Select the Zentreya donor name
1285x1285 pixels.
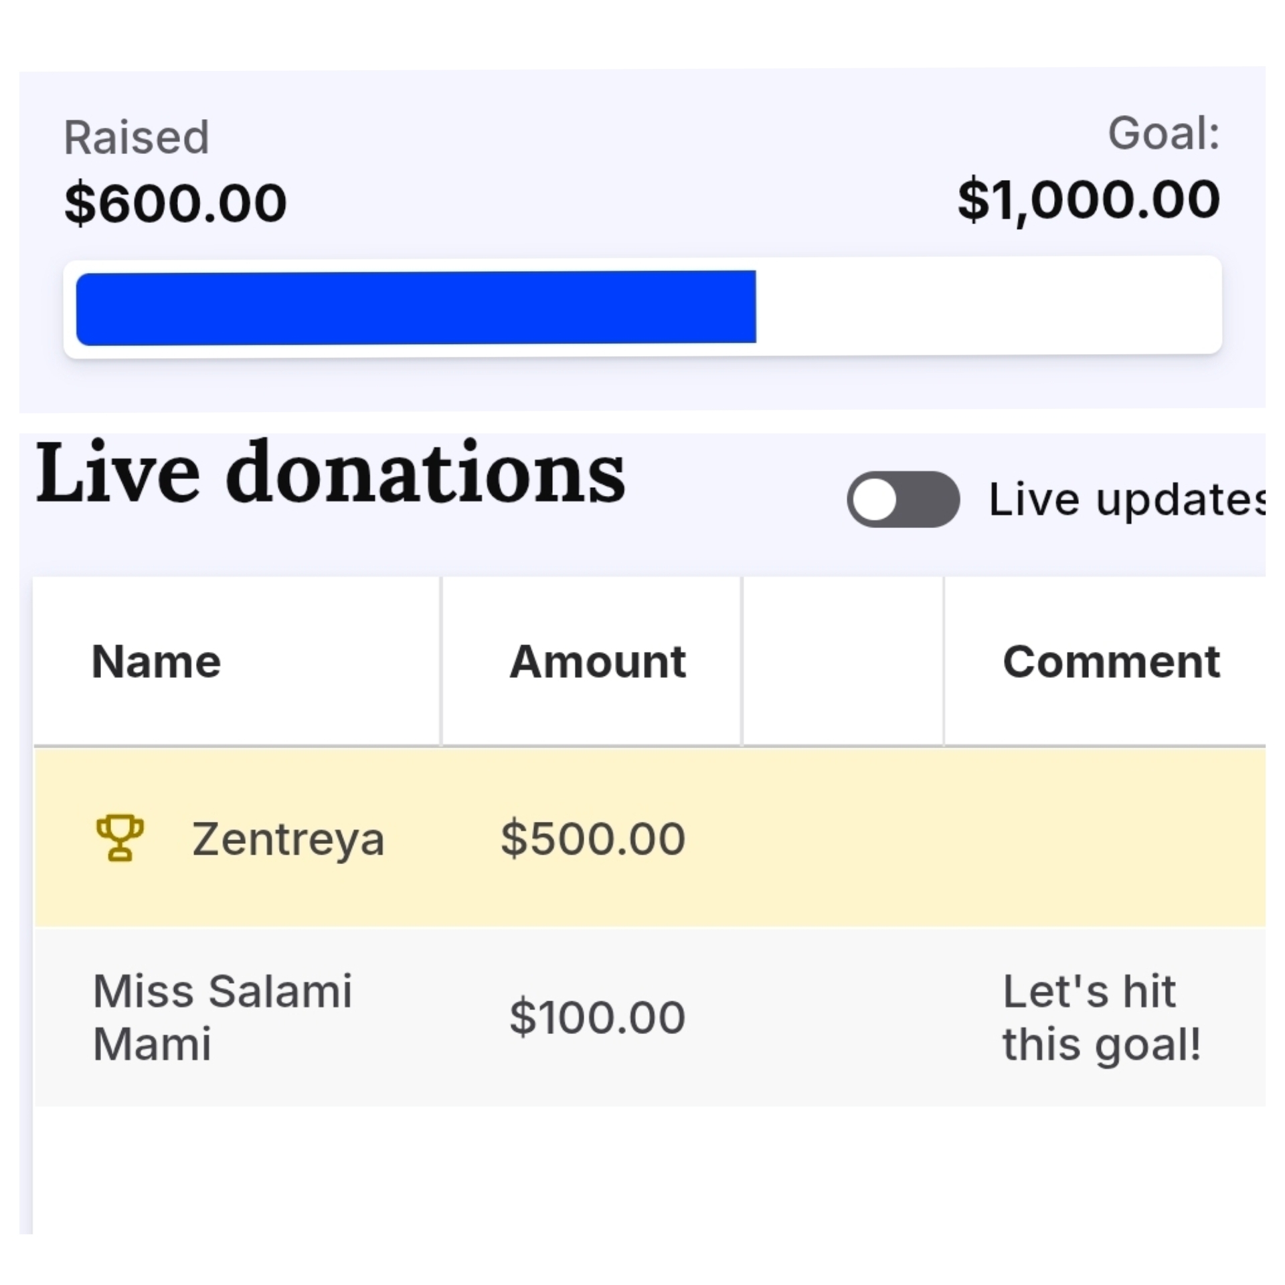point(288,839)
